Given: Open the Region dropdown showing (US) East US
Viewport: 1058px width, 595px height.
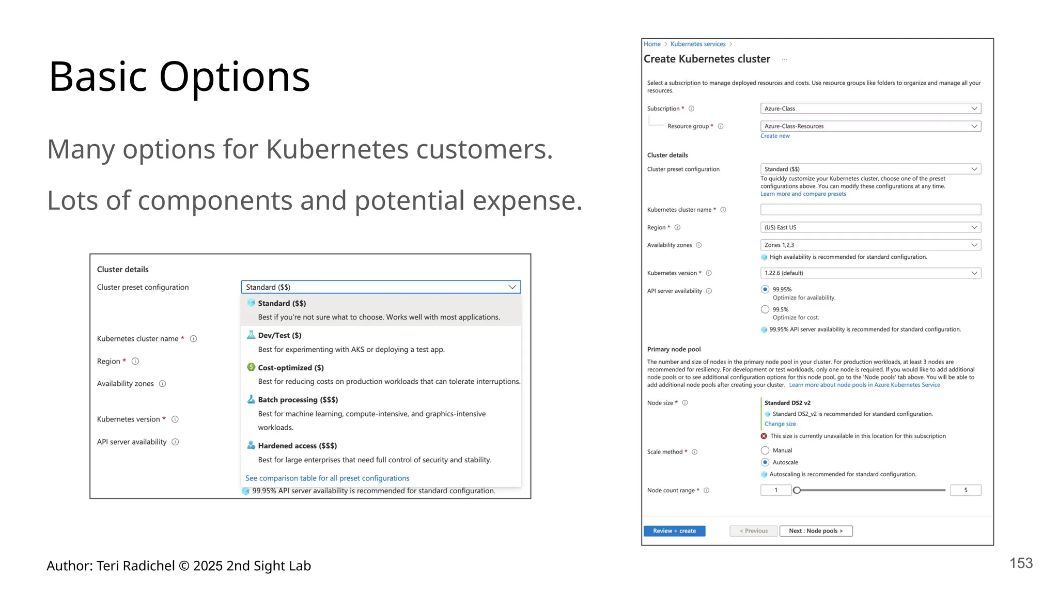Looking at the screenshot, I should point(870,227).
